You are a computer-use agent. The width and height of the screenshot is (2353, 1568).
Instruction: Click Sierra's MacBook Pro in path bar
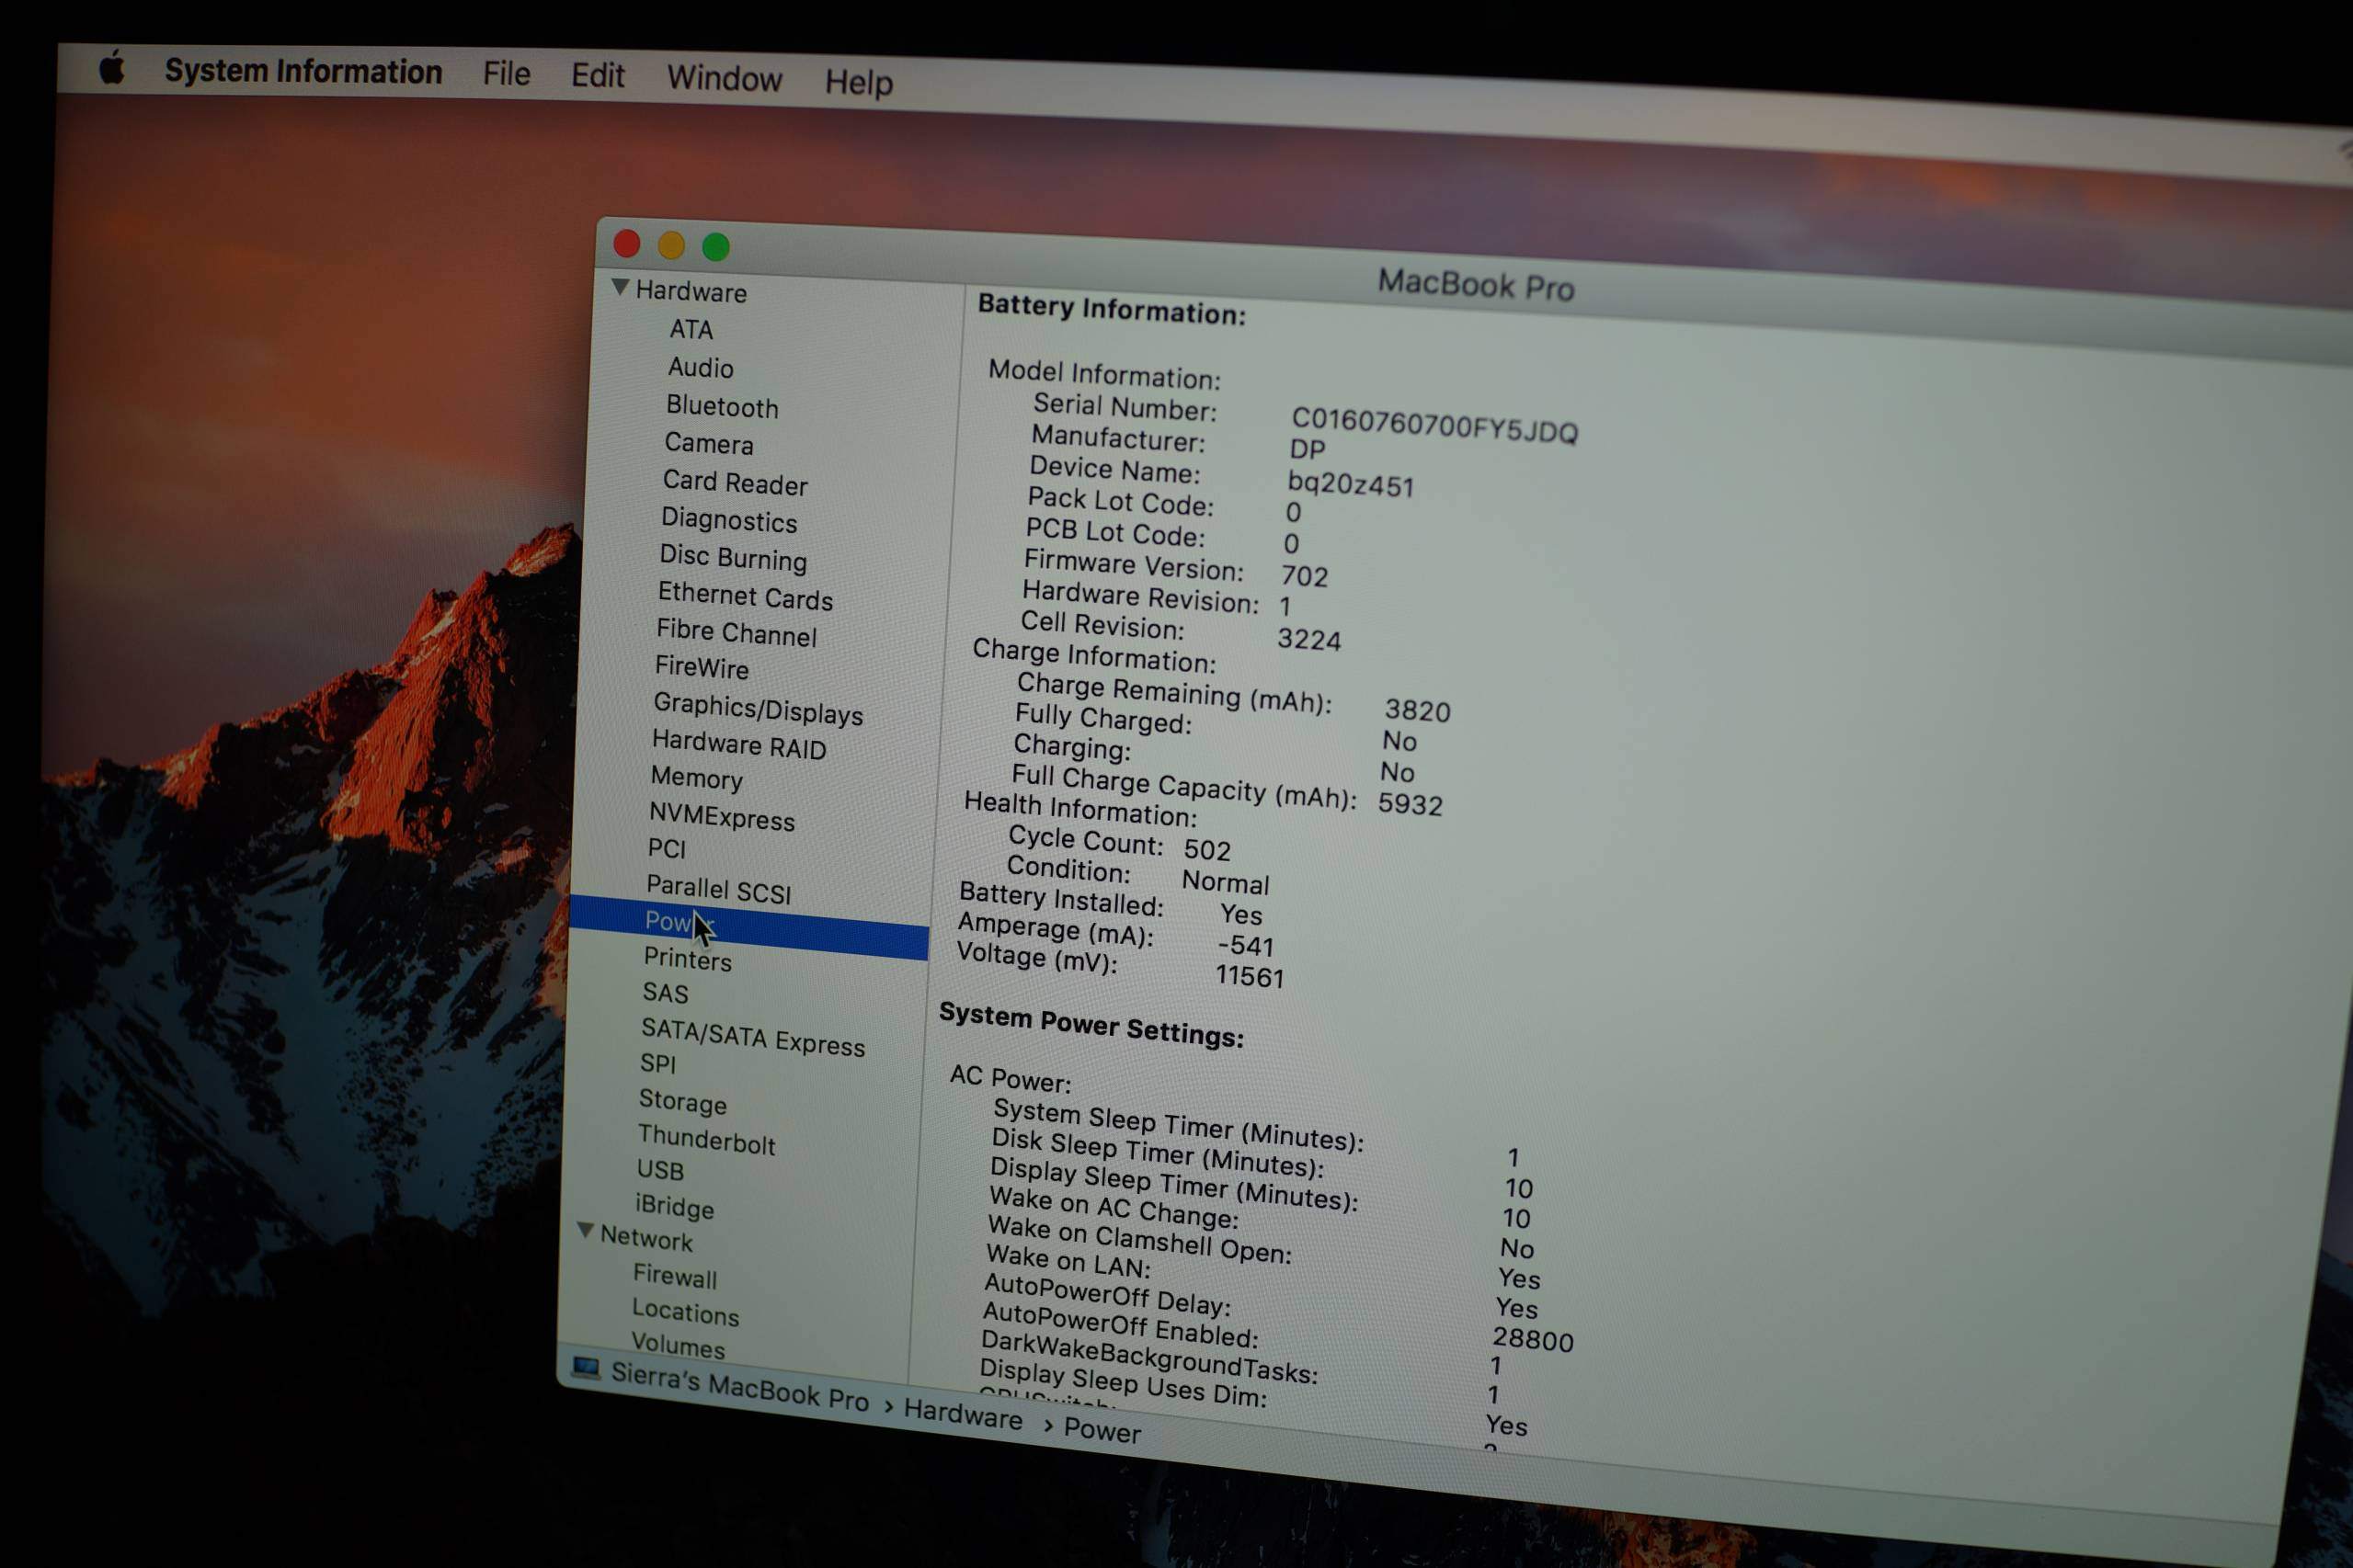click(x=739, y=1387)
